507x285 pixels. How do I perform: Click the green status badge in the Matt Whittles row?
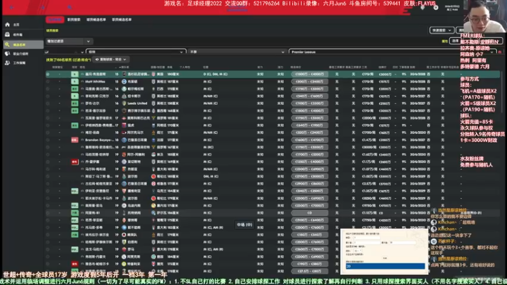pos(75,82)
